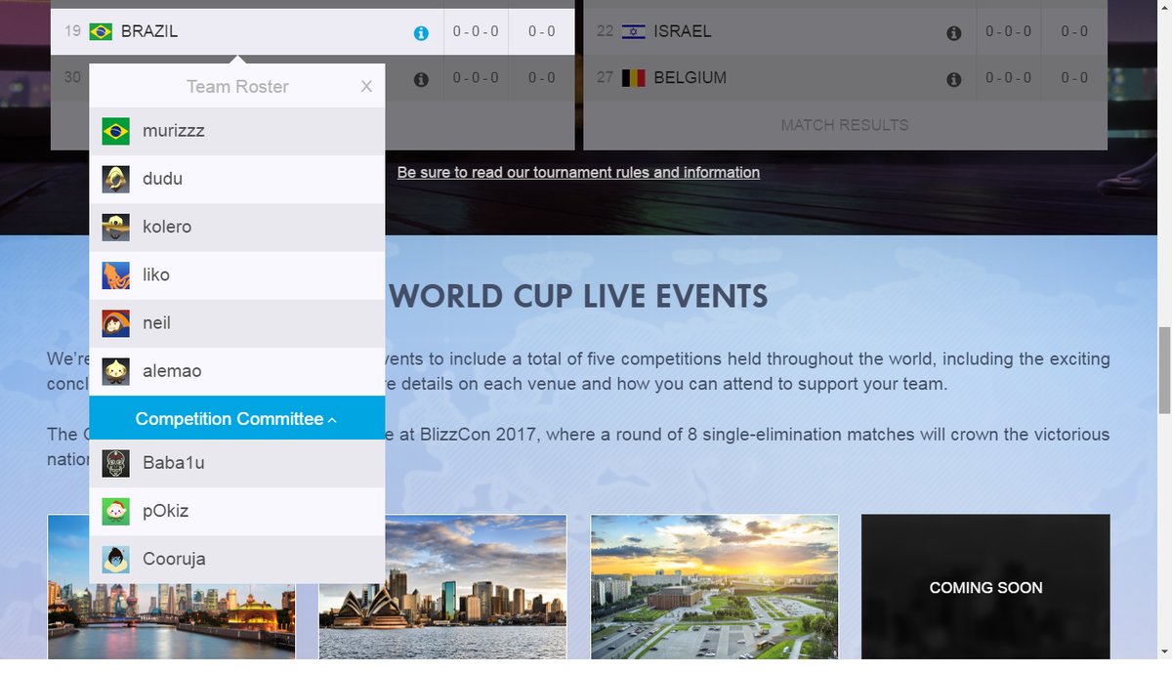Close the Team Roster popup

(366, 86)
